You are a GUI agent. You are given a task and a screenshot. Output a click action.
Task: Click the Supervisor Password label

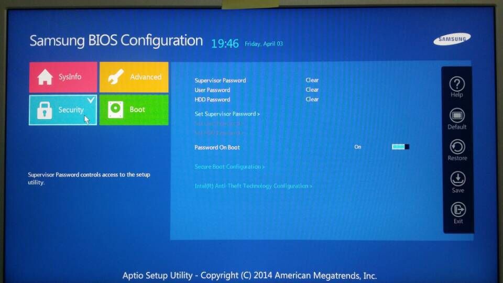(220, 80)
